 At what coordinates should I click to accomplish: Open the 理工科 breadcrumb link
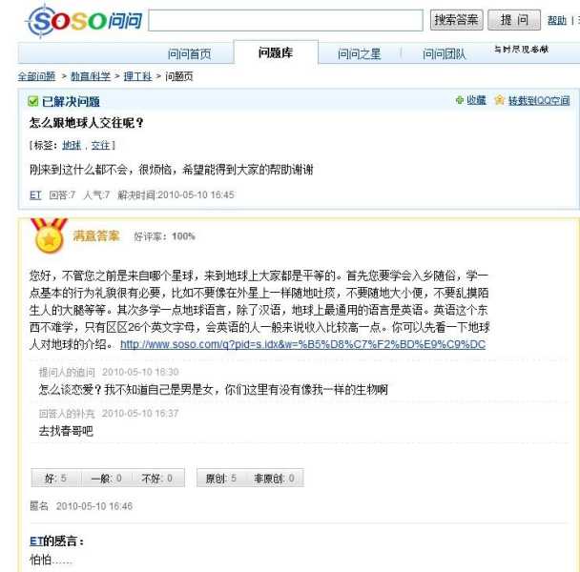point(137,76)
